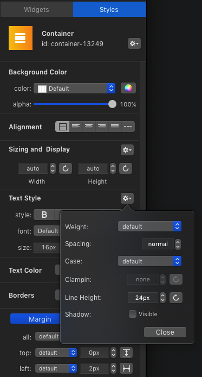This screenshot has height=377, width=202.
Task: Align text right
Action: [x=102, y=127]
